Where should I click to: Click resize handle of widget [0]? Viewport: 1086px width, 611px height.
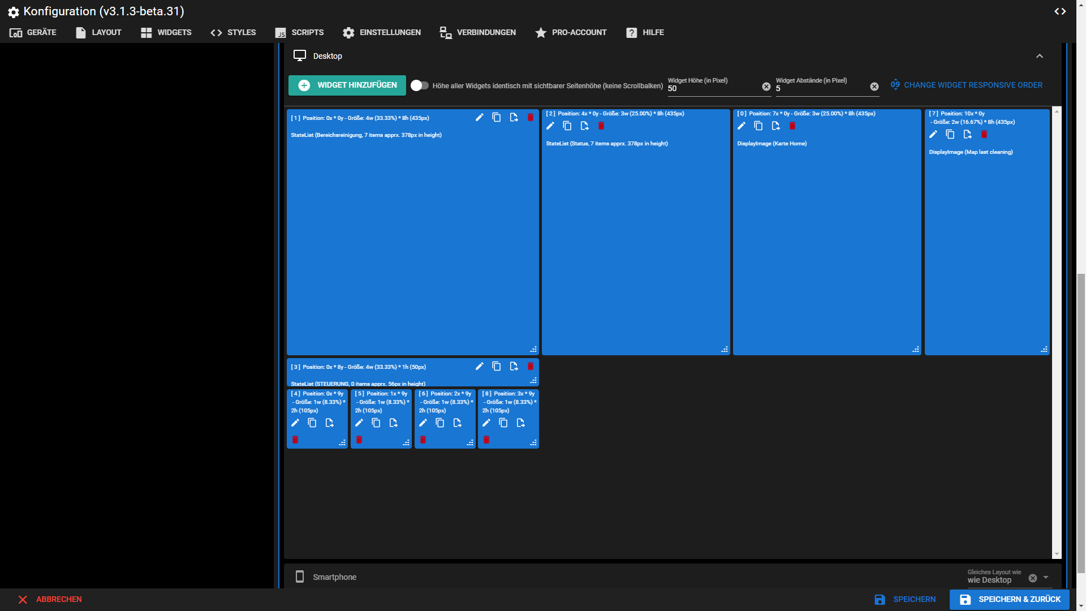916,350
